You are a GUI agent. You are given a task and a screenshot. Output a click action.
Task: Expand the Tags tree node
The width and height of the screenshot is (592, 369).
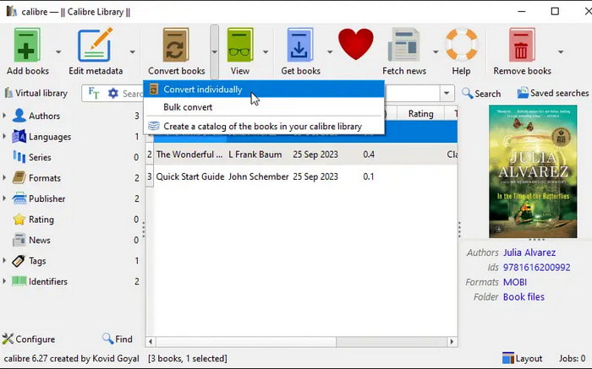pyautogui.click(x=4, y=260)
